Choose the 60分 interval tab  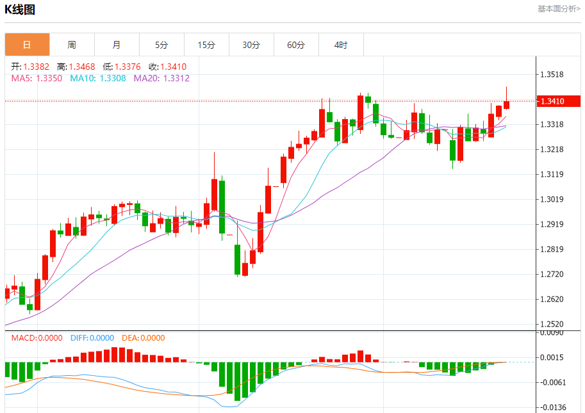(296, 45)
